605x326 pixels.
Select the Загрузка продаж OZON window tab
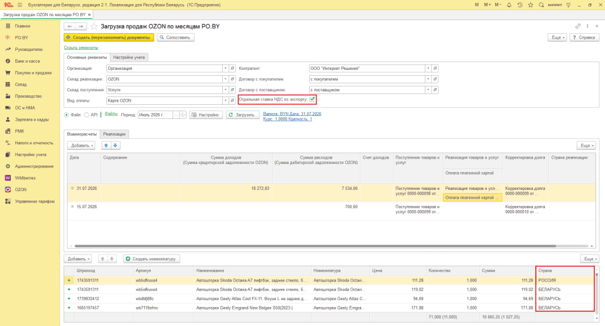[x=44, y=15]
